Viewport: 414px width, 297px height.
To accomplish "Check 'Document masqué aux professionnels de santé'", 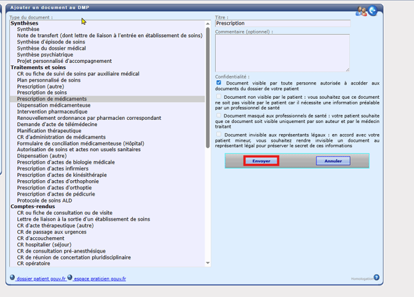I will point(219,115).
